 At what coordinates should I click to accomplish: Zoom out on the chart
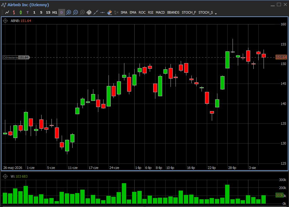[x=75, y=12]
